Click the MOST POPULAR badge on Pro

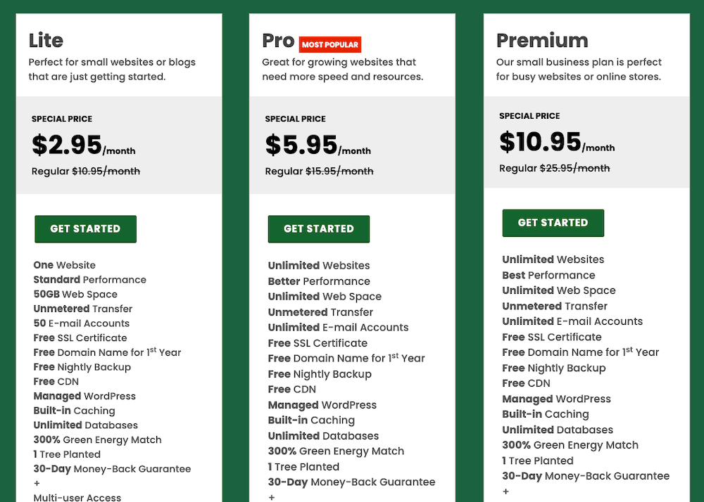(x=329, y=44)
